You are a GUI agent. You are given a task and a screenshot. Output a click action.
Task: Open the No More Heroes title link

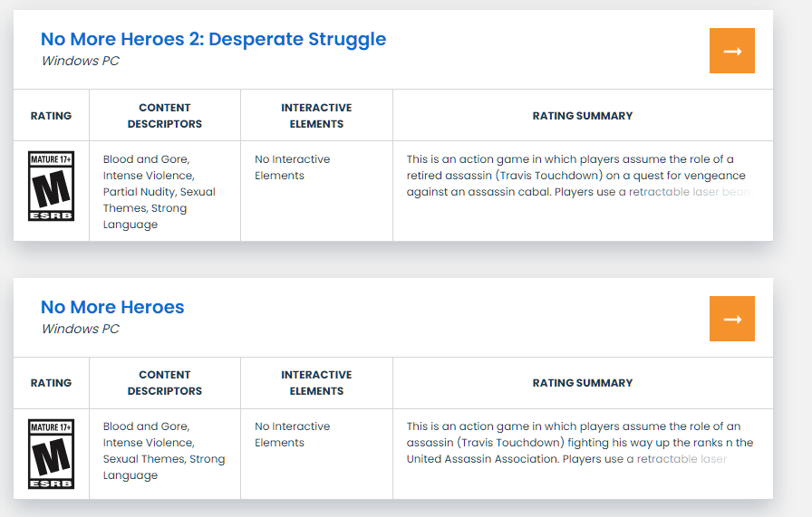click(112, 307)
